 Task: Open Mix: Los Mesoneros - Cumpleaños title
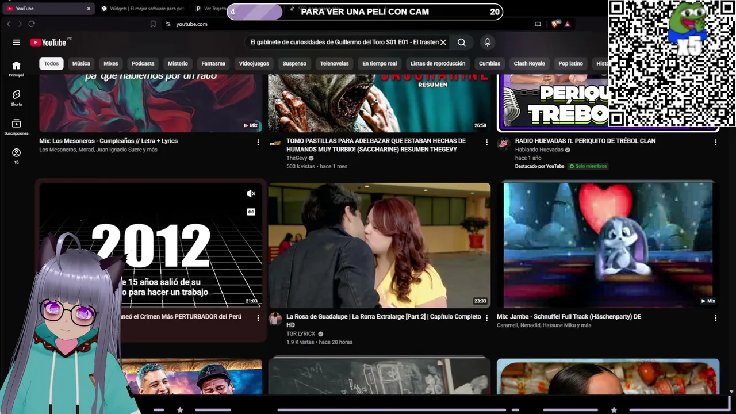108,141
